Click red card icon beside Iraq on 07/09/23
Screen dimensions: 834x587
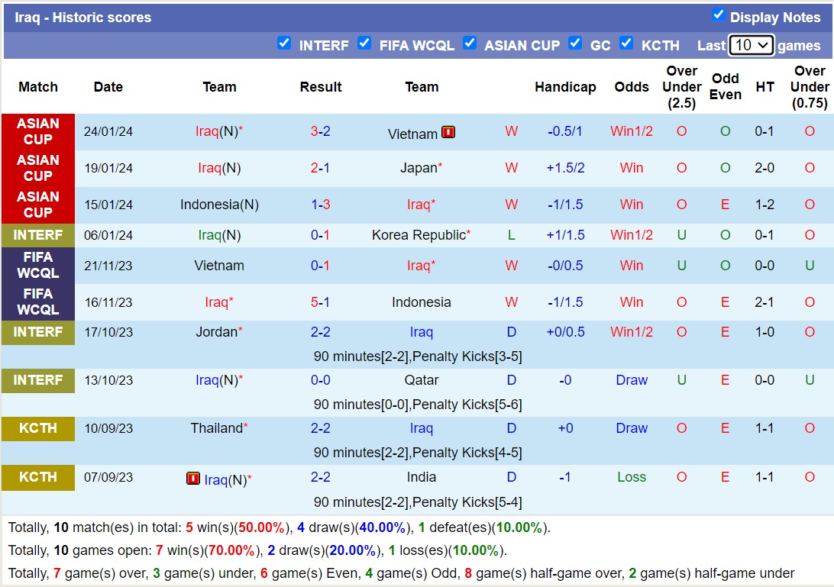(x=193, y=479)
